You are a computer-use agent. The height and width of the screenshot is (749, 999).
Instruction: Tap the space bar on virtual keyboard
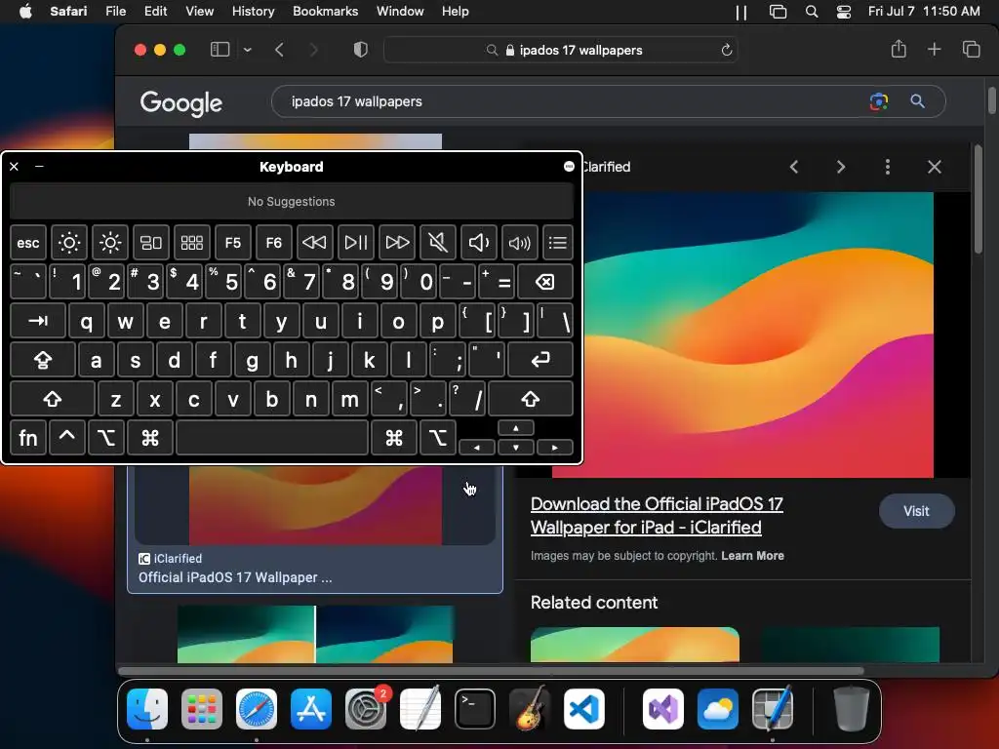coord(272,438)
